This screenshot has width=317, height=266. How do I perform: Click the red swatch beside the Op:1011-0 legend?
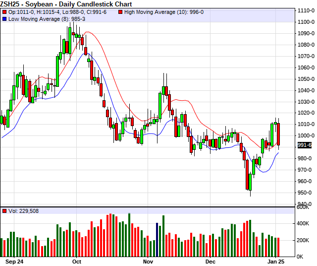click(4, 11)
